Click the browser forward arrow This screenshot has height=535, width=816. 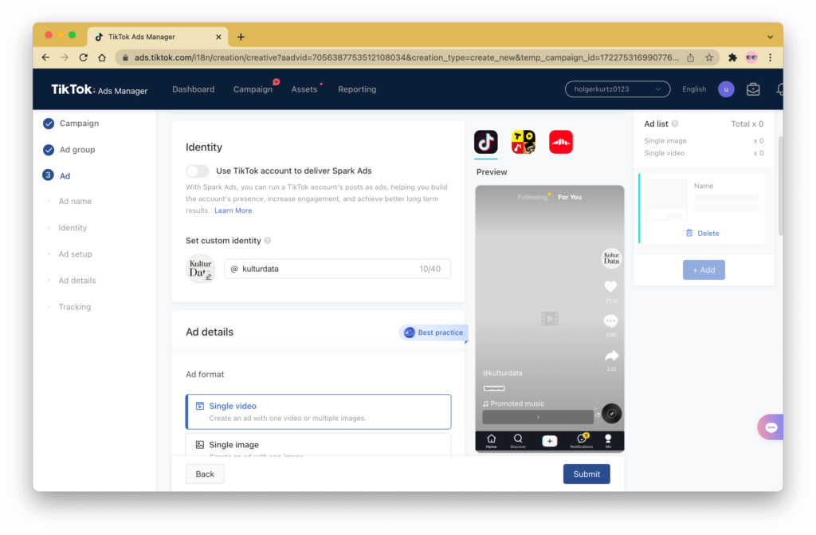65,57
